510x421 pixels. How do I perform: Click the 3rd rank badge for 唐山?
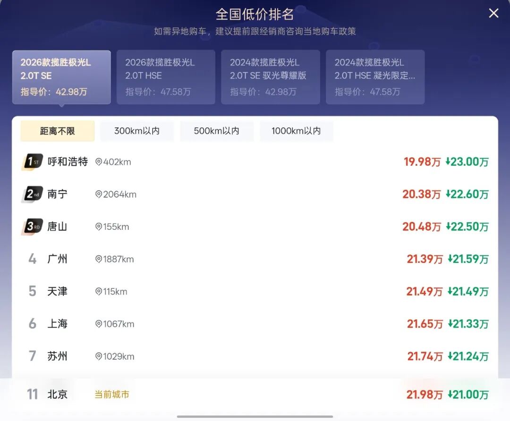click(33, 227)
